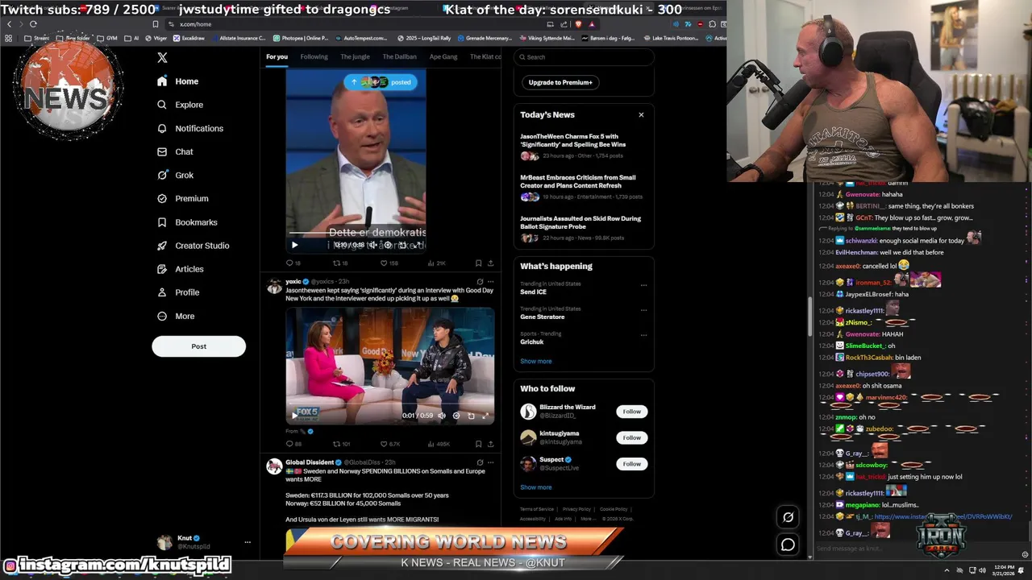Expand More menu in sidebar
This screenshot has height=580, width=1032.
click(177, 317)
